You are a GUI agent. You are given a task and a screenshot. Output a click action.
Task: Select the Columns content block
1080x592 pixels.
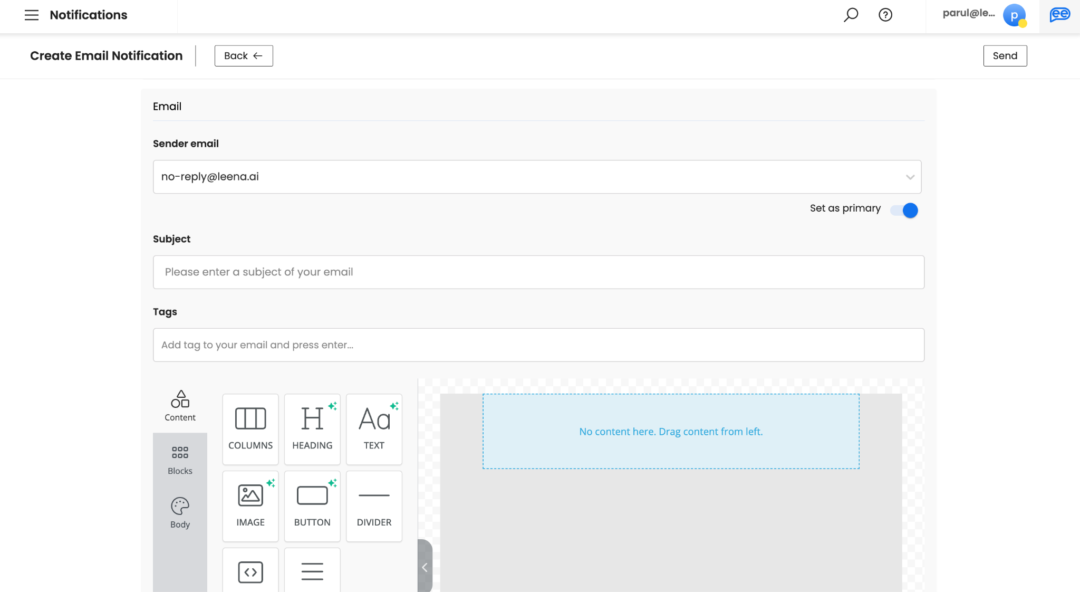click(x=250, y=428)
